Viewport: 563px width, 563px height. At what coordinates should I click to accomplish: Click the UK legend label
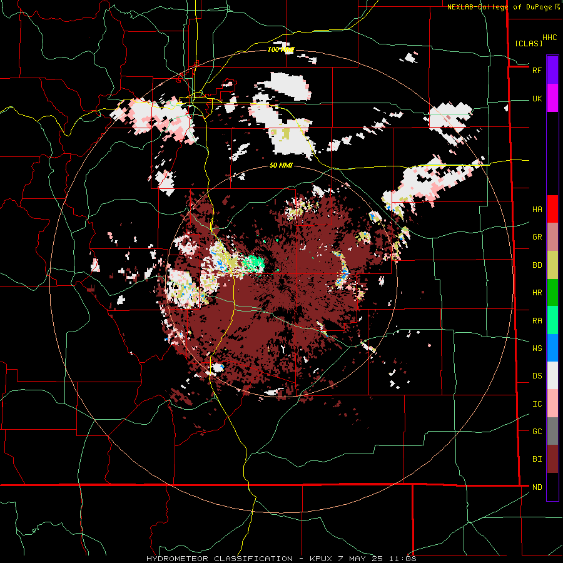(x=537, y=99)
